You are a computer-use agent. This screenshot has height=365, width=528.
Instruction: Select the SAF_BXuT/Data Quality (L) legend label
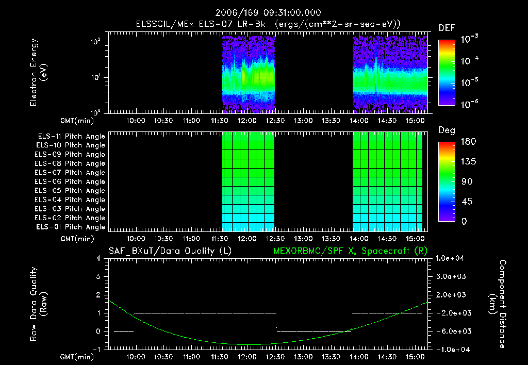click(x=170, y=251)
